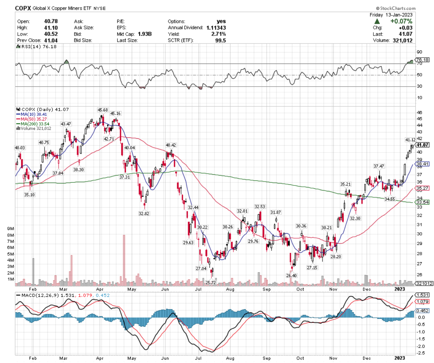Click the 32.82 price low label
The image size is (434, 363).
click(x=144, y=214)
